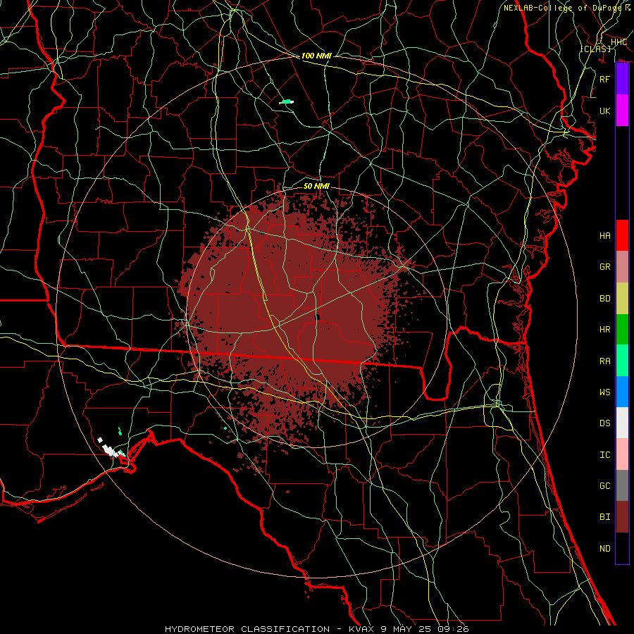The height and width of the screenshot is (634, 634).
Task: Click the black radar site dot at map center
Action: [x=318, y=317]
